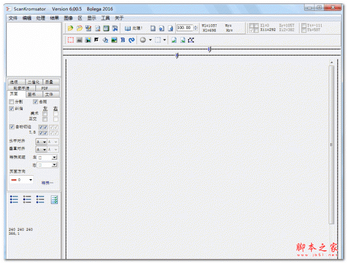347x263 pixels.
Task: Uncheck the 去斑 checkbox
Action: (x=35, y=102)
